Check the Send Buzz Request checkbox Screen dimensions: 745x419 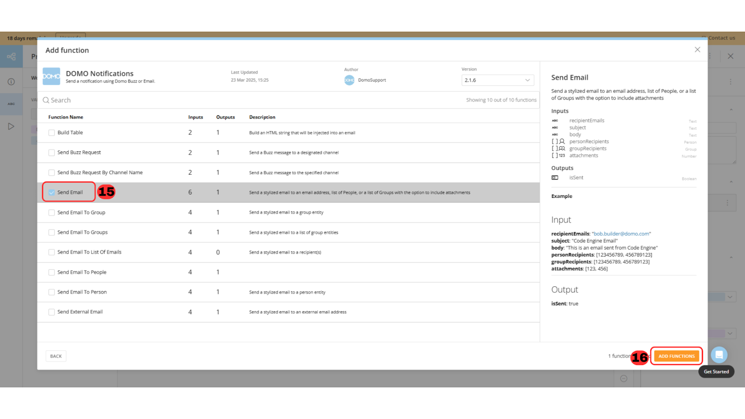click(x=52, y=153)
